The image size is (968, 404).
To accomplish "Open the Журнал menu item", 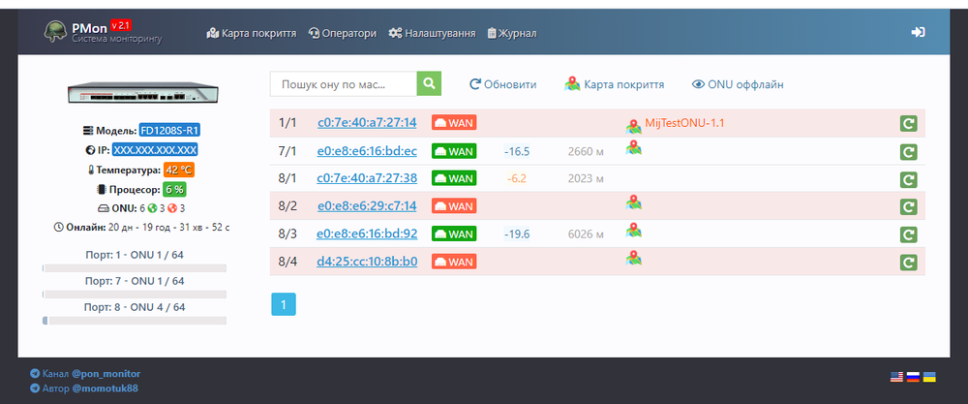I will (511, 33).
